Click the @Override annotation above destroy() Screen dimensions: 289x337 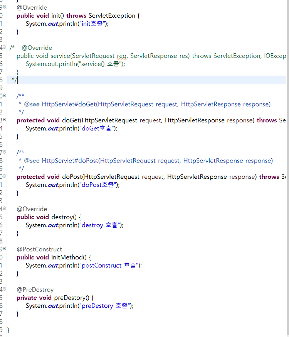[32, 209]
